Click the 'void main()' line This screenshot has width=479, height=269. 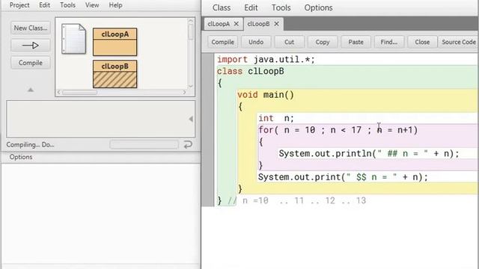click(266, 95)
